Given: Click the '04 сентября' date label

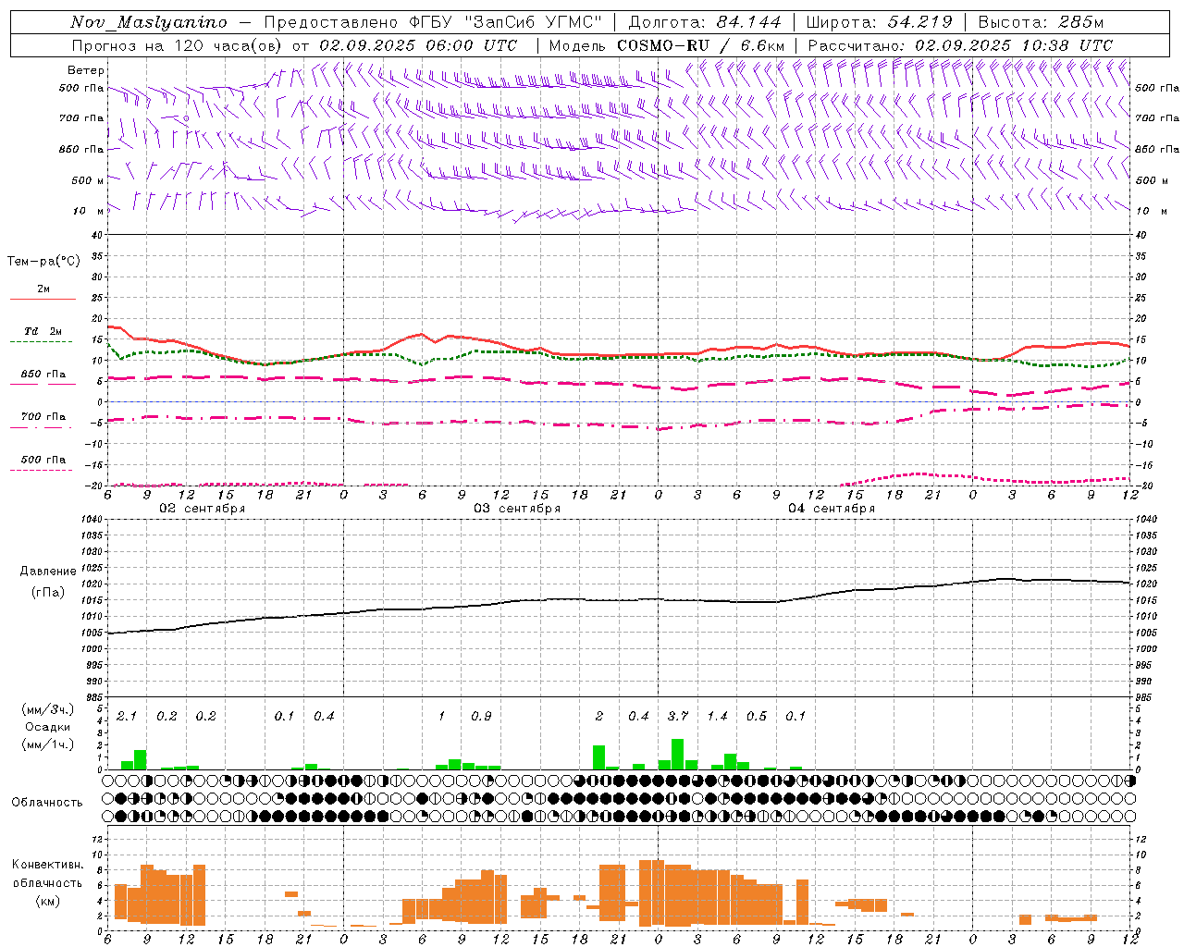Looking at the screenshot, I should pos(832,509).
